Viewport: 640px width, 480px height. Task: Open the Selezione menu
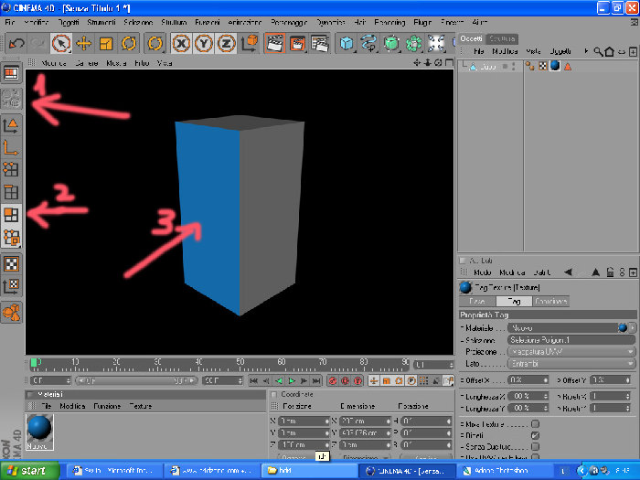coord(138,22)
